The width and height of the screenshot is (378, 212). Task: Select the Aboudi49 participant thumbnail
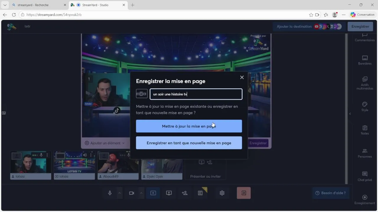click(118, 165)
